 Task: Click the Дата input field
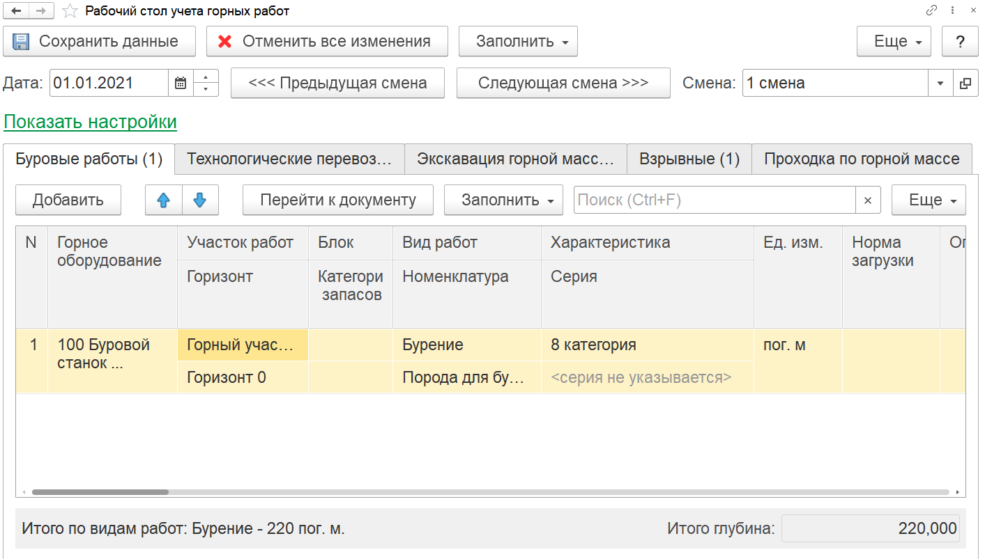coord(109,83)
